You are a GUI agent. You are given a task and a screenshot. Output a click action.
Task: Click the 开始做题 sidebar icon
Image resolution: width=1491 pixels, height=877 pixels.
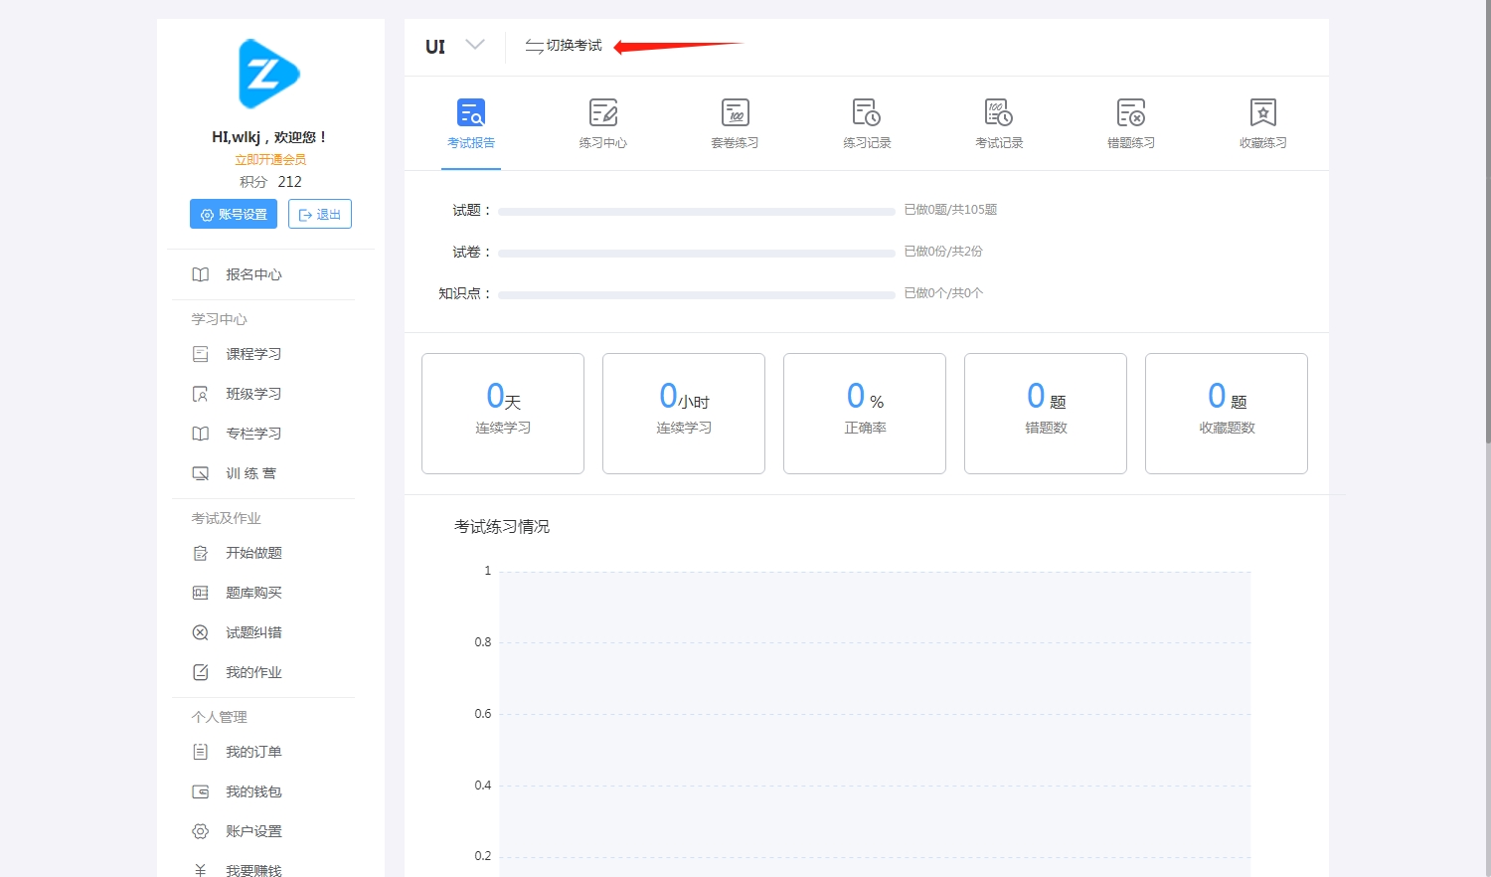[201, 553]
